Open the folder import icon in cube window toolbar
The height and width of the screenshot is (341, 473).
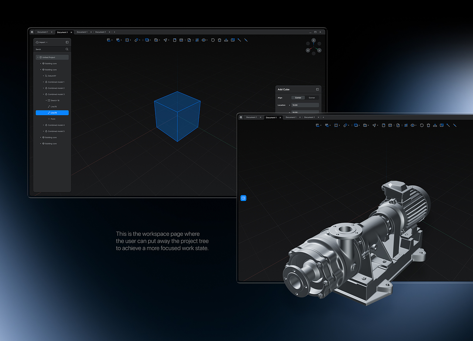[x=156, y=40]
